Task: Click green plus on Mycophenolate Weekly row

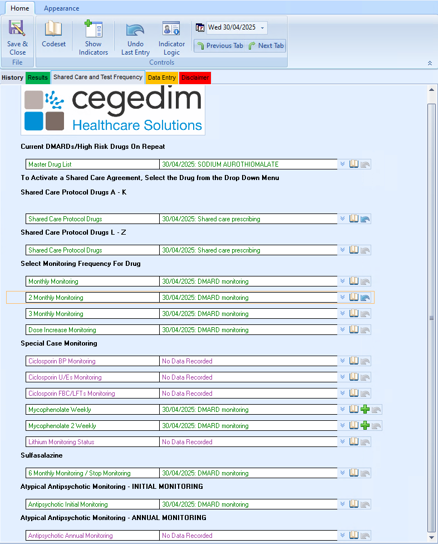Action: pos(365,409)
